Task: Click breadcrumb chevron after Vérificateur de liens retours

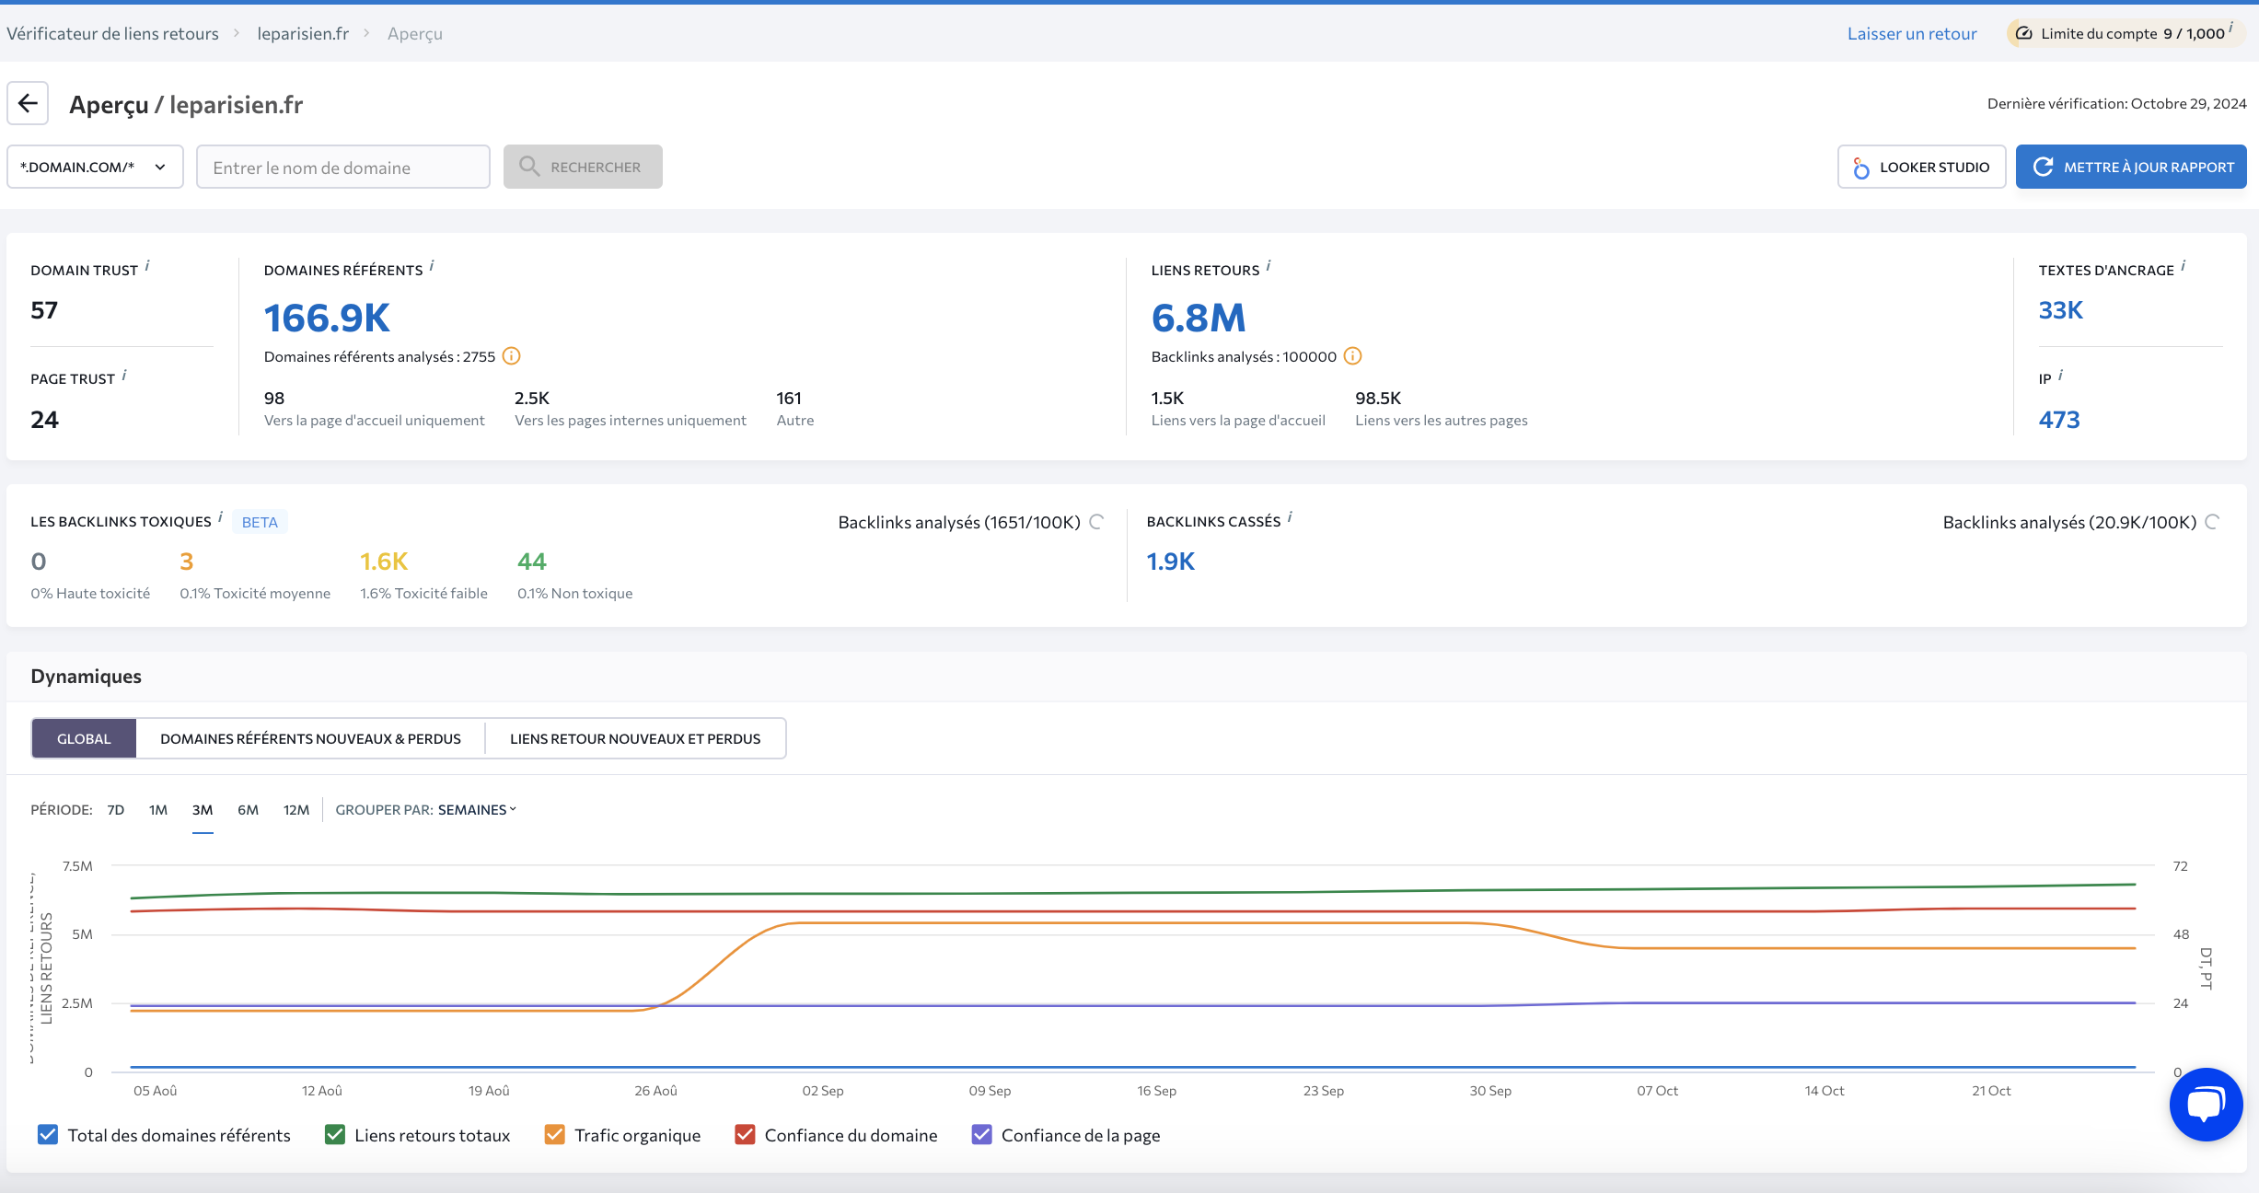Action: [237, 33]
